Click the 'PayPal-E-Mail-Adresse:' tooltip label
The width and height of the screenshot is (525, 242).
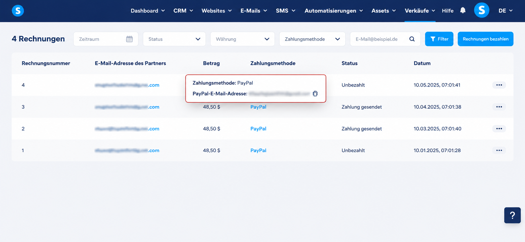pyautogui.click(x=220, y=94)
